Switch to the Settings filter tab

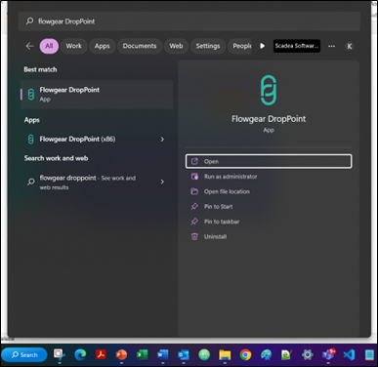[208, 46]
